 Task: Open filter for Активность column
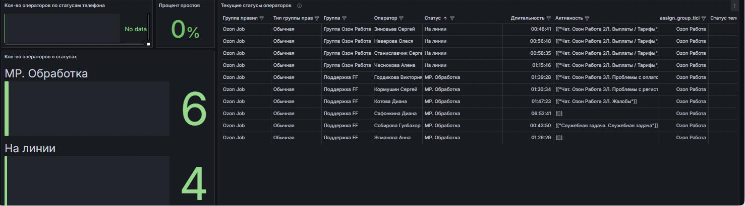pyautogui.click(x=588, y=18)
